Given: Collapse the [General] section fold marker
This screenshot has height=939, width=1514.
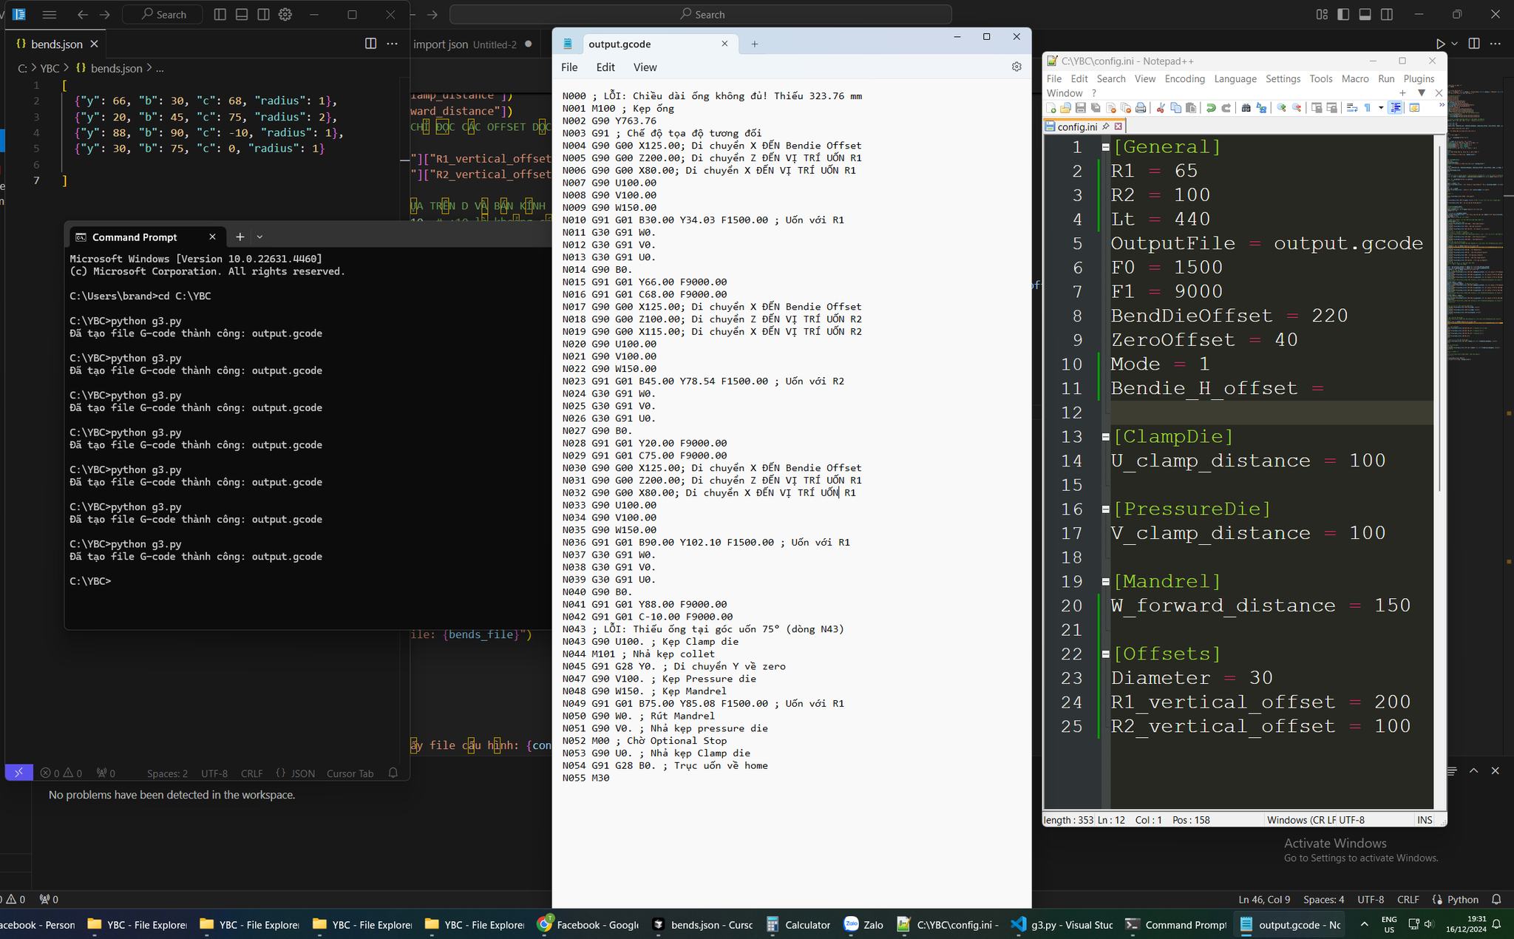Looking at the screenshot, I should (x=1106, y=147).
